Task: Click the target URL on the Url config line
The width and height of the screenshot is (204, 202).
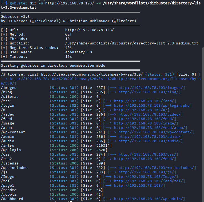Action: (x=89, y=30)
